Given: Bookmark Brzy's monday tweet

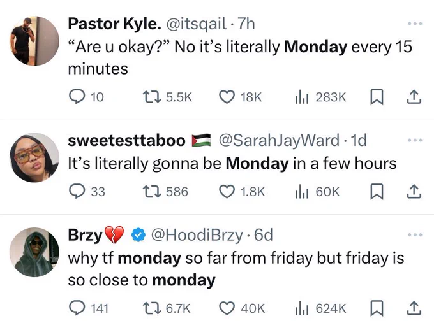Looking at the screenshot, I should coord(377,308).
